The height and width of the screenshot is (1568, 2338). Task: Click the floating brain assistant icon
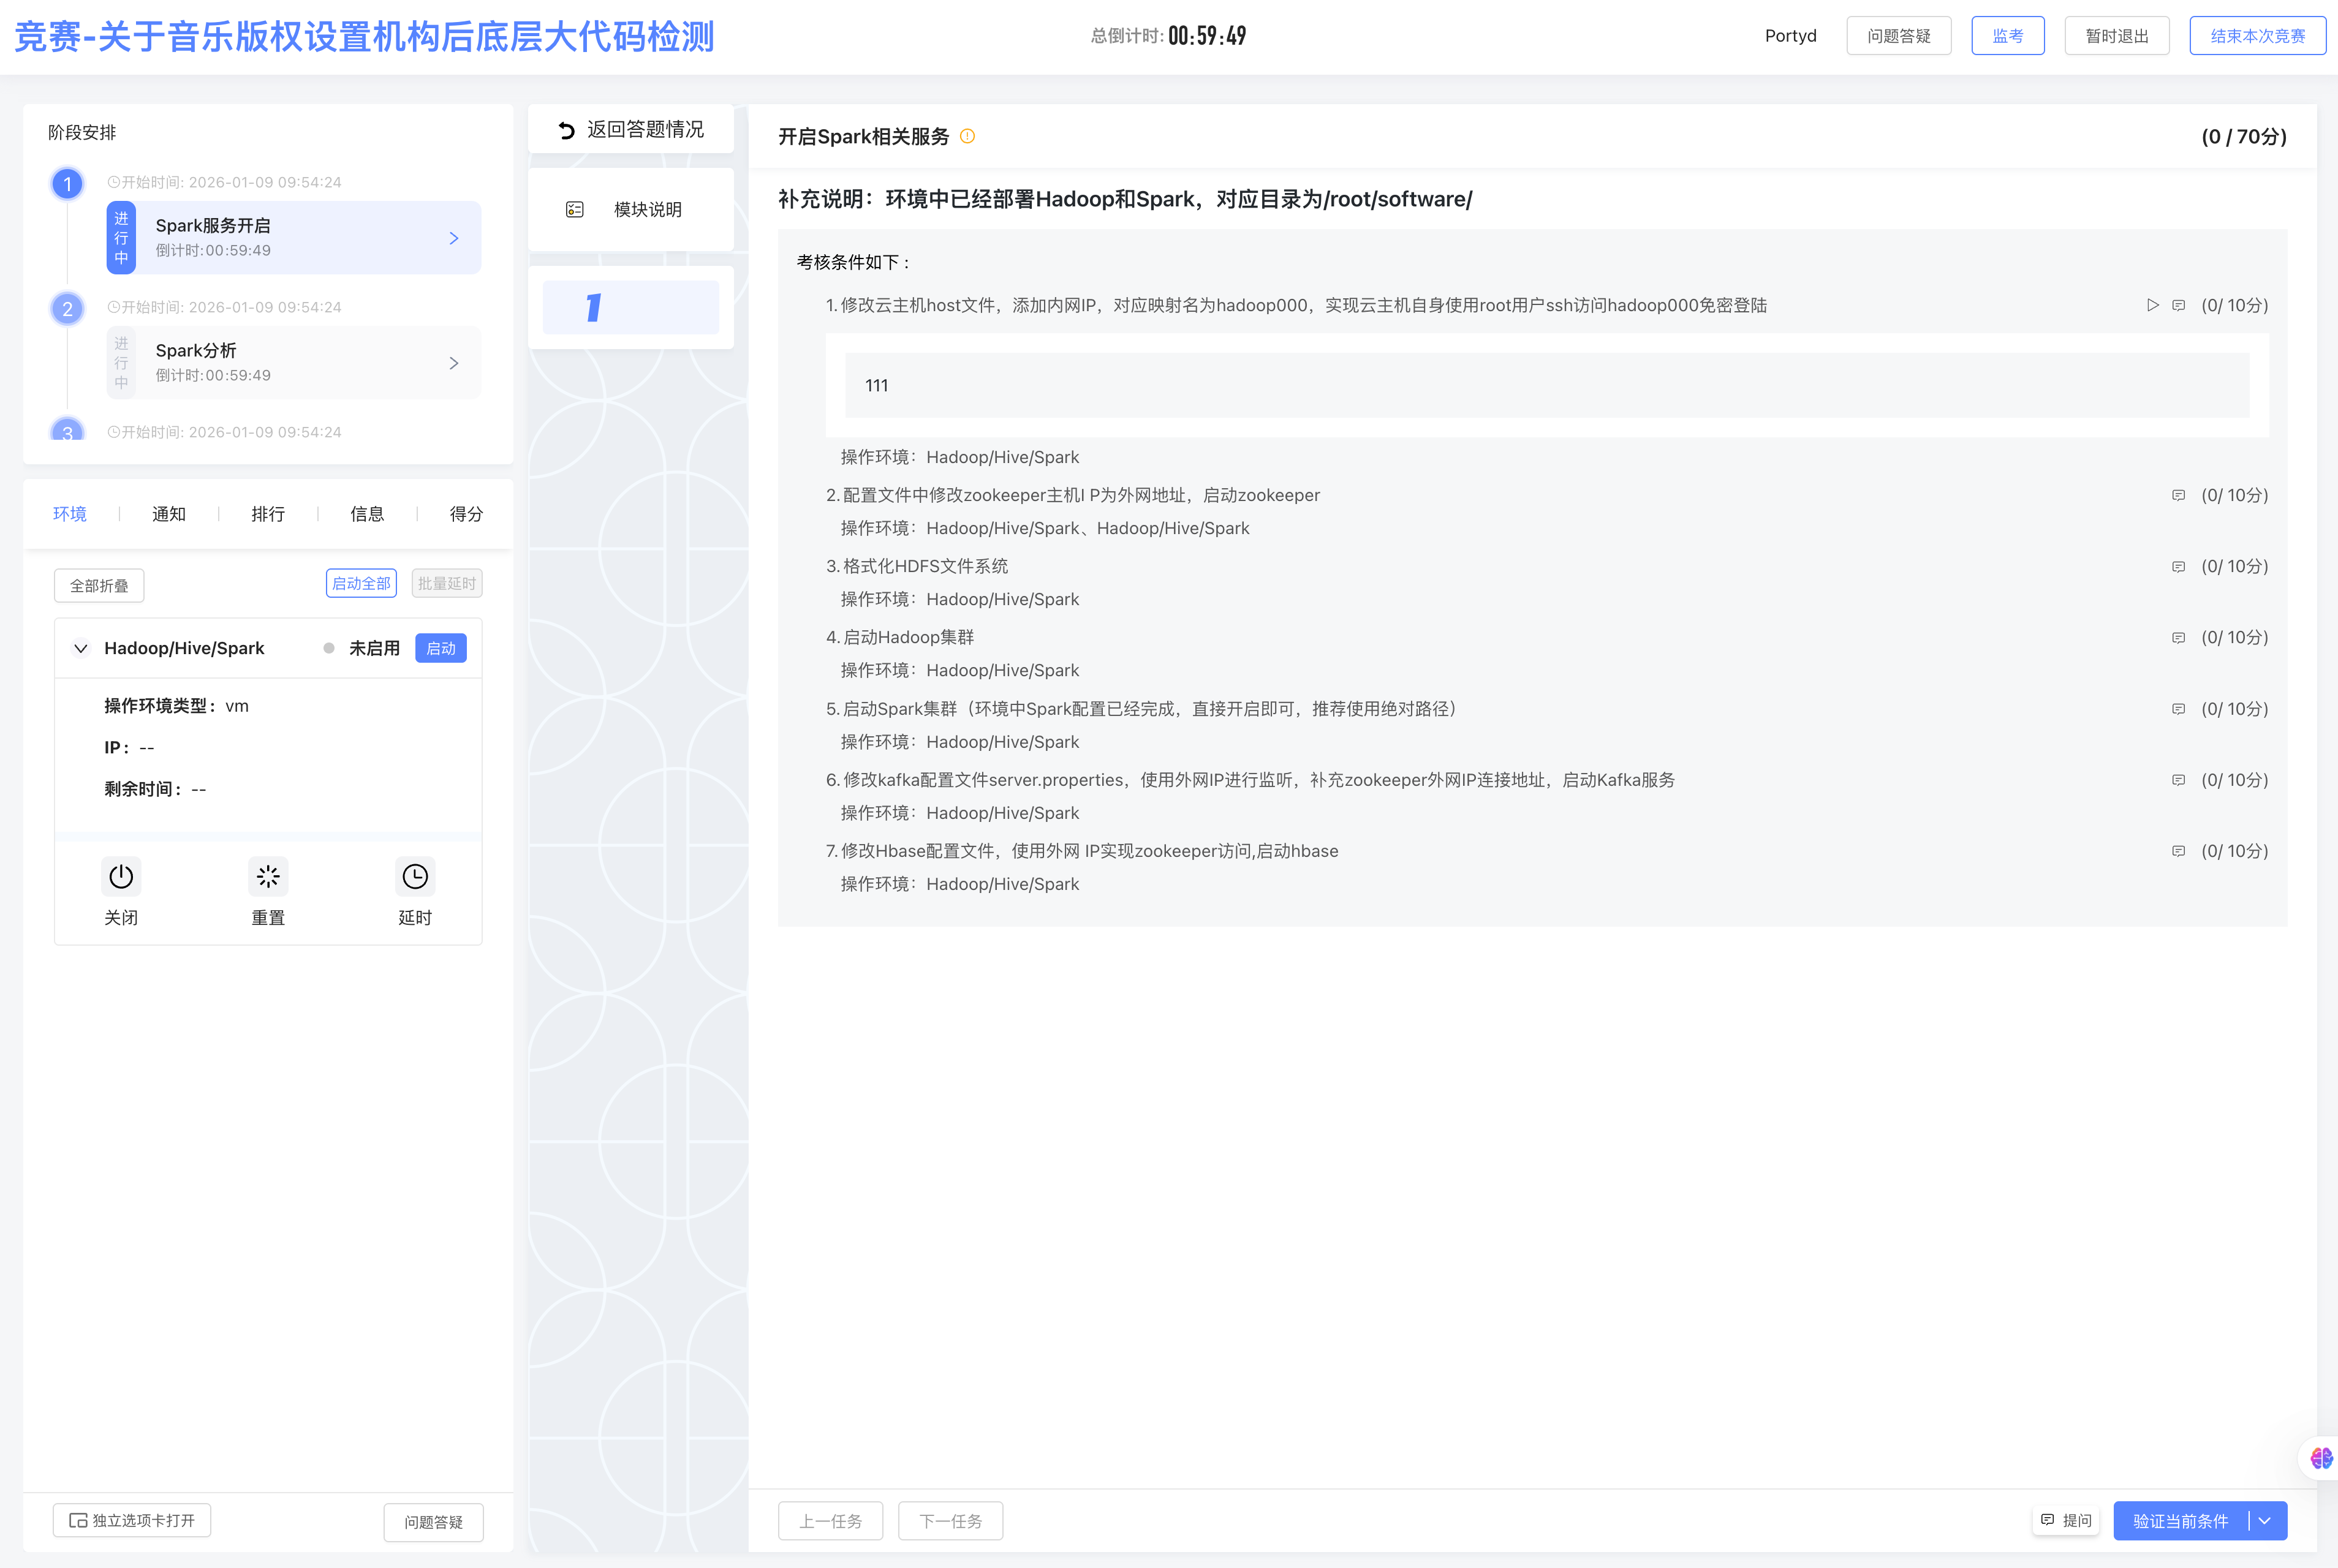pos(2321,1459)
